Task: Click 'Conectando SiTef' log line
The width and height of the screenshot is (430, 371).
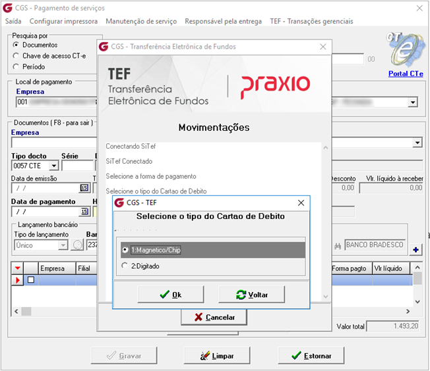Action: pyautogui.click(x=131, y=147)
